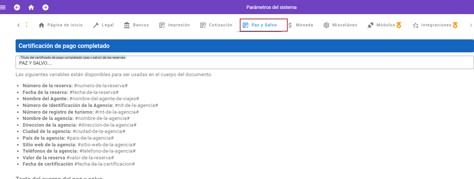Open the Impresión tab
Viewport: 474px width, 179px height.
tap(179, 25)
